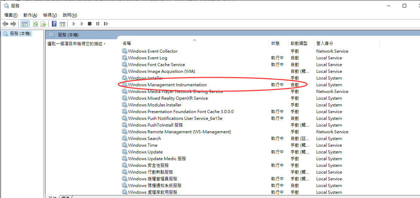This screenshot has height=198, width=420.
Task: Open the 檔案(F) menu
Action: (11, 15)
